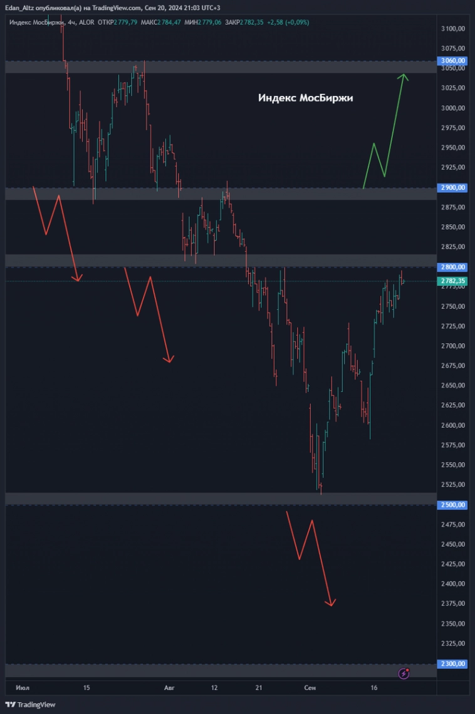Click the 16 date label on time axis
Image resolution: width=475 pixels, height=714 pixels.
click(374, 688)
